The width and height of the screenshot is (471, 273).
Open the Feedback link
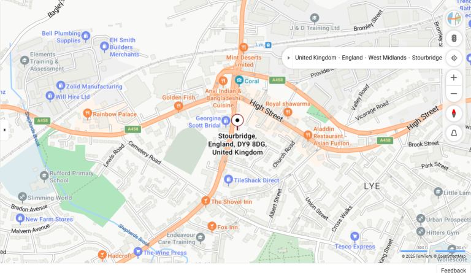point(453,271)
